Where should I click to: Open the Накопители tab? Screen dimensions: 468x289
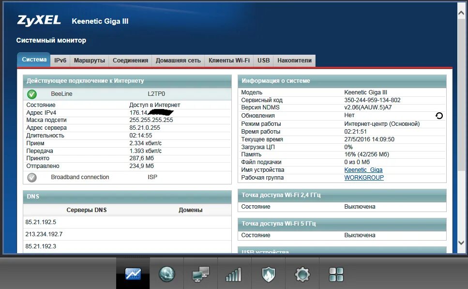(295, 61)
